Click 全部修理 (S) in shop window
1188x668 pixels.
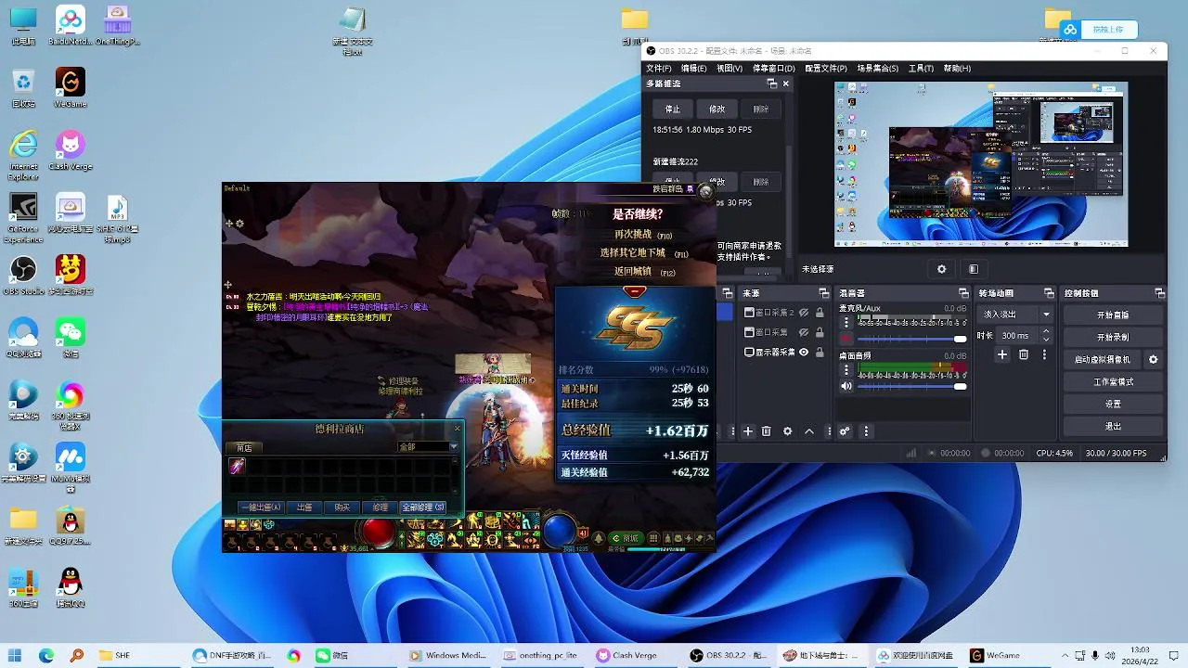[423, 507]
